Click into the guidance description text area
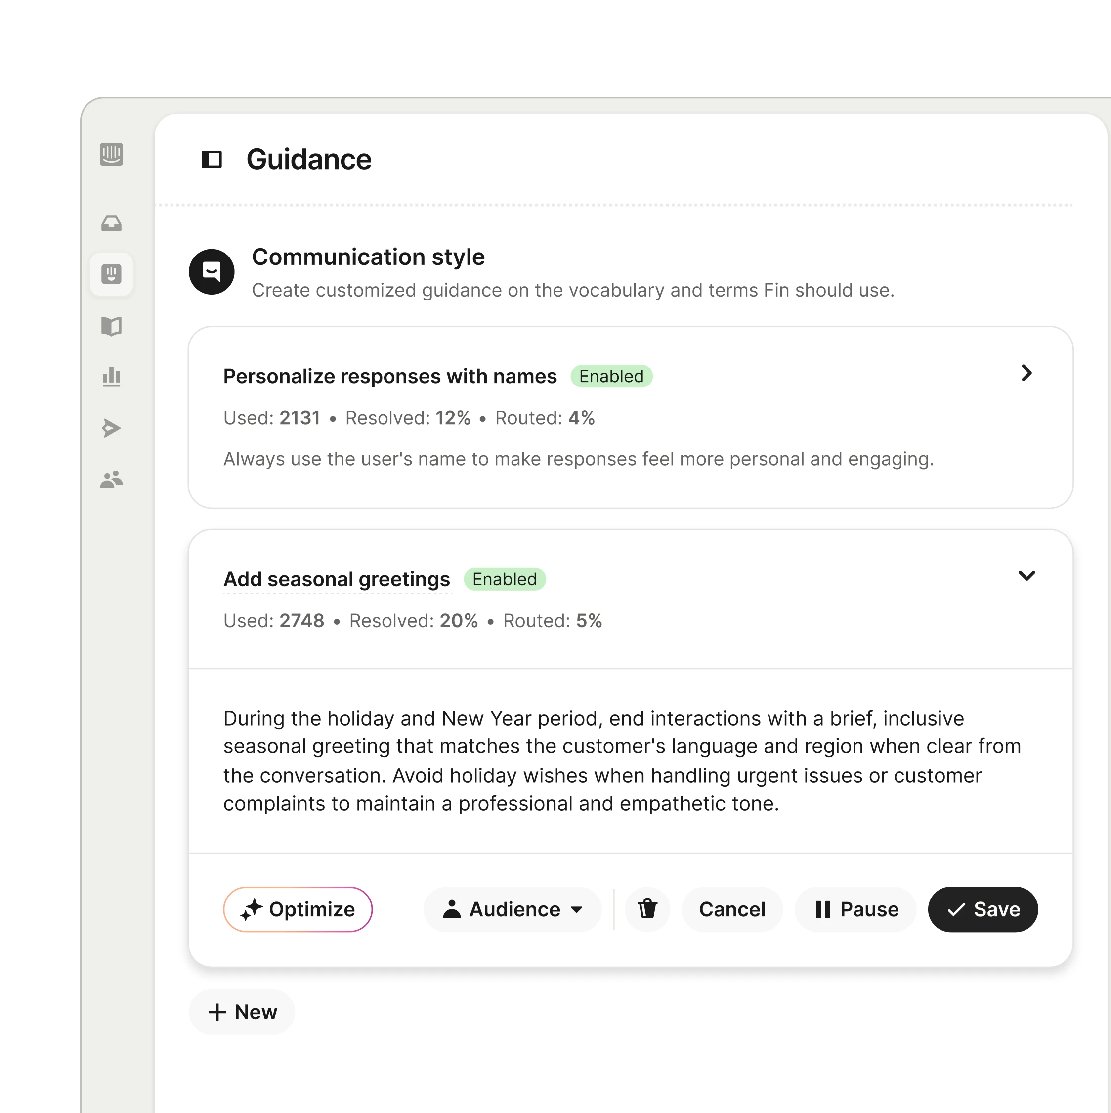This screenshot has width=1111, height=1113. (622, 761)
